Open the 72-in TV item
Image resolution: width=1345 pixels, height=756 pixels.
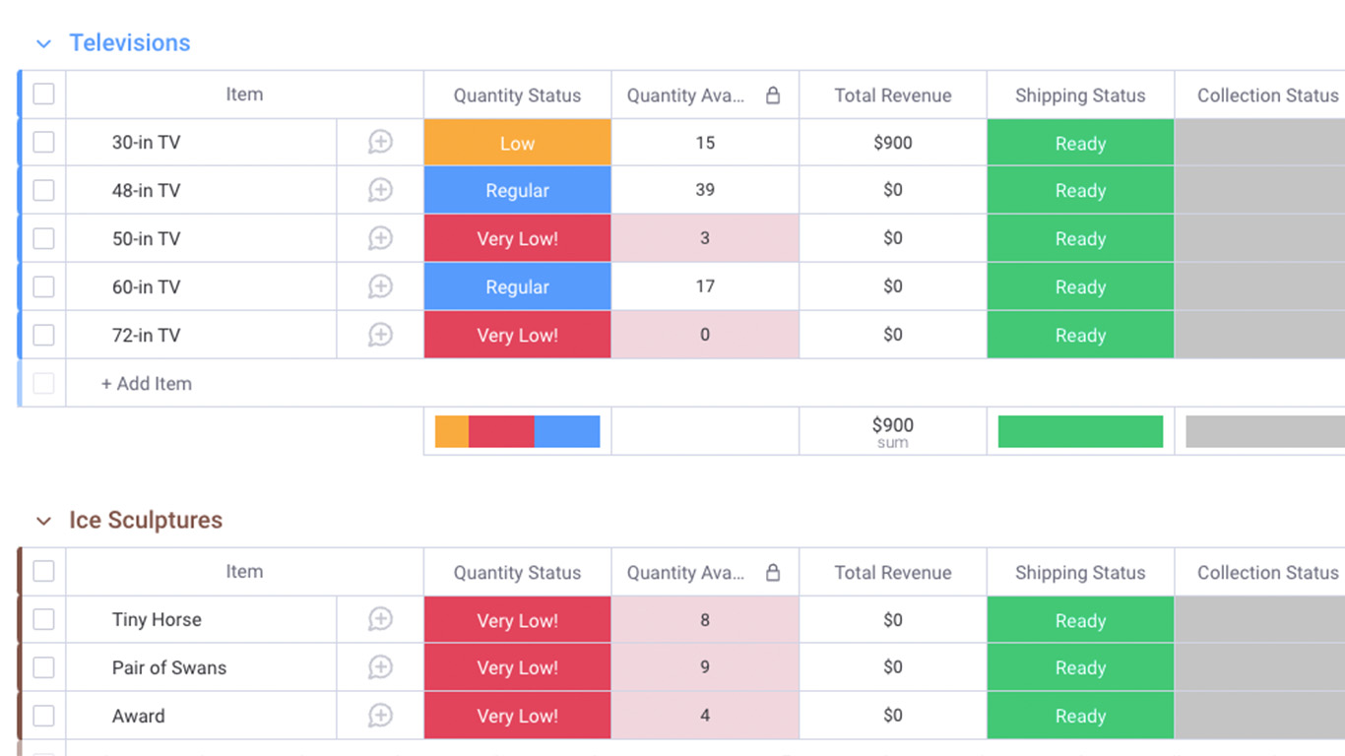coord(146,335)
